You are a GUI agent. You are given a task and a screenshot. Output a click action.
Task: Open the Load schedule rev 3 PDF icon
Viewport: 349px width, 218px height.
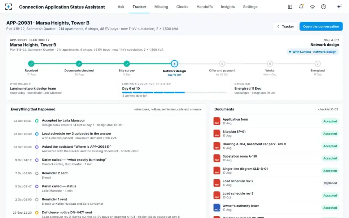[x=217, y=195]
